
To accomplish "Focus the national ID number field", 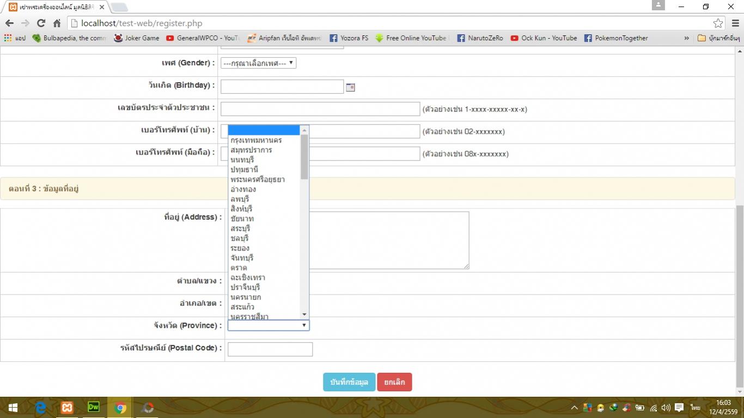I will coord(320,109).
